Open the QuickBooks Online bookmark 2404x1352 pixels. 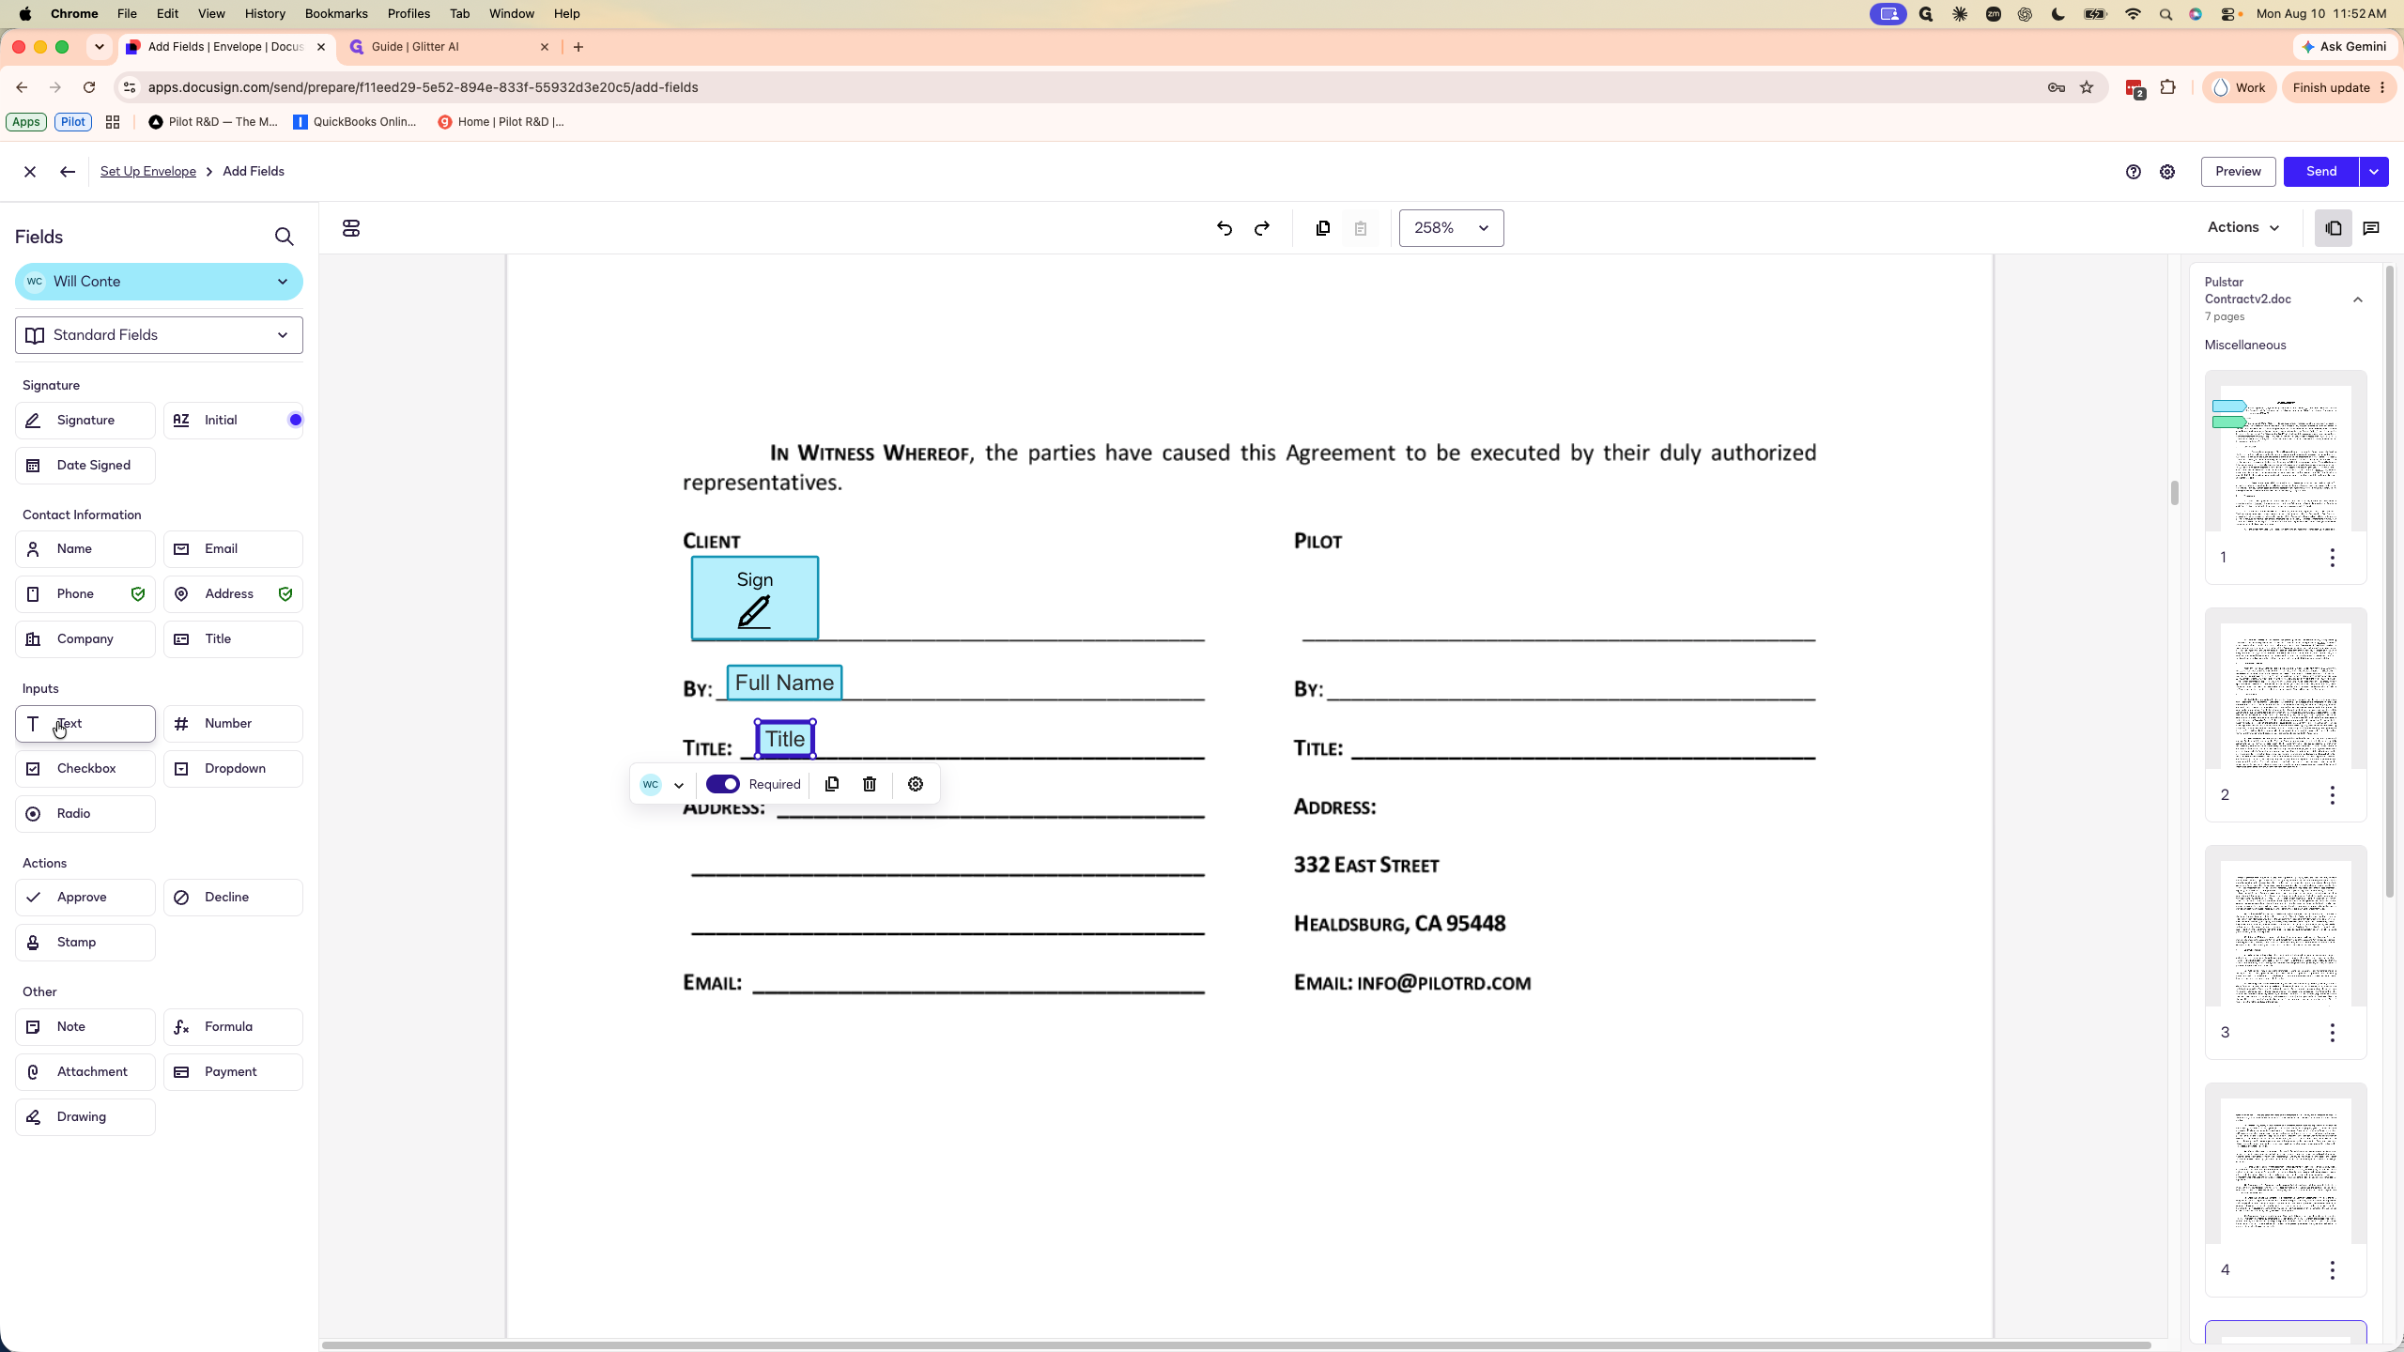point(355,122)
